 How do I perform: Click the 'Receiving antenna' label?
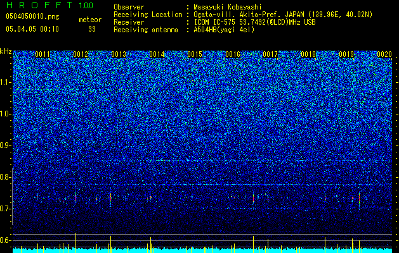(x=146, y=30)
